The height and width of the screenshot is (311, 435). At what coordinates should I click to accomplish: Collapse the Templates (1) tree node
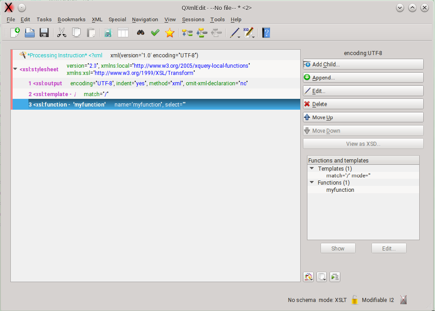pos(312,168)
